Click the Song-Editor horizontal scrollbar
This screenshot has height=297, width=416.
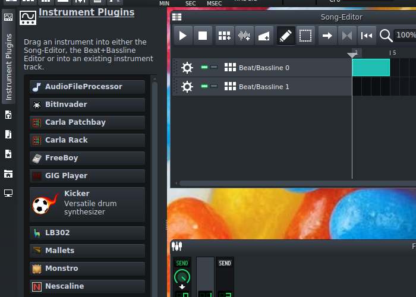pyautogui.click(x=297, y=183)
